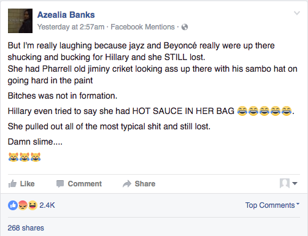Open the post options chevron menu
Viewport: 308px width, 236px height.
pos(297,13)
